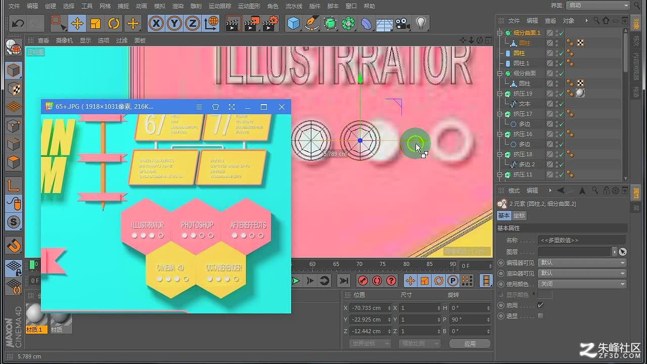647x364 pixels.
Task: Toggle enable checkmark for 文本 object
Action: (561, 104)
